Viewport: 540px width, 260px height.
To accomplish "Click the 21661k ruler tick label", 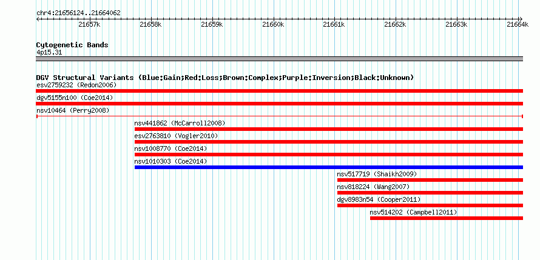I will point(334,24).
